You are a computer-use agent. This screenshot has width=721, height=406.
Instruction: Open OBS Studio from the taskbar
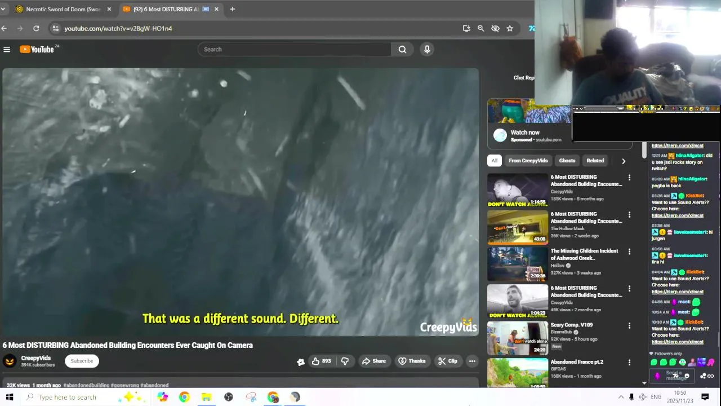click(229, 397)
